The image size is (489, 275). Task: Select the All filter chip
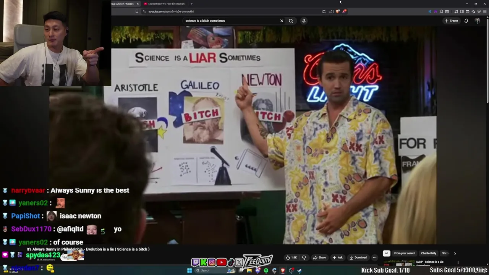387,253
